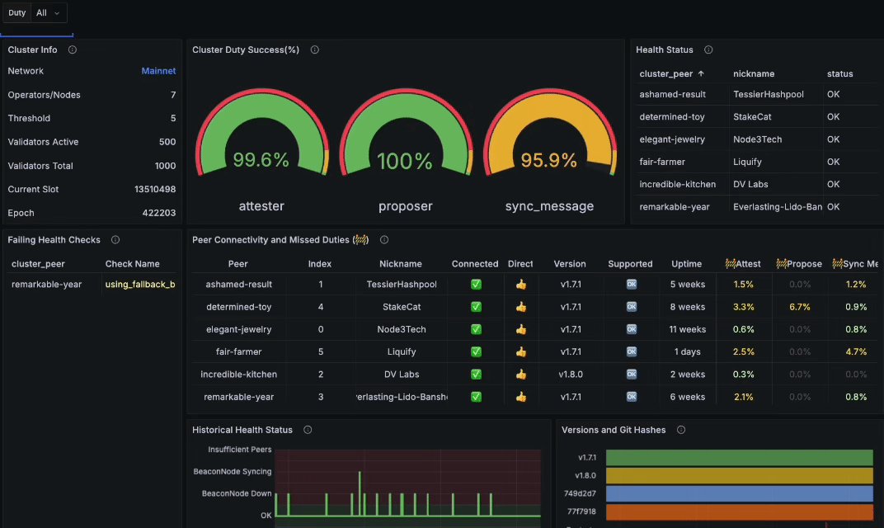The width and height of the screenshot is (884, 528).
Task: Sort Health Status by cluster_peer column
Action: pos(665,74)
